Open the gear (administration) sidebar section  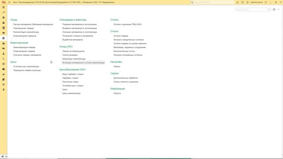pos(4,84)
